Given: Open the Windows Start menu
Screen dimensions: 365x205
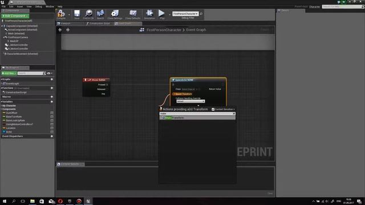Looking at the screenshot, I should (x=5, y=201).
